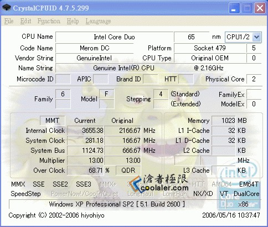Click the original System Bus 666.67
Screen dimensions: 268x227
click(123, 151)
